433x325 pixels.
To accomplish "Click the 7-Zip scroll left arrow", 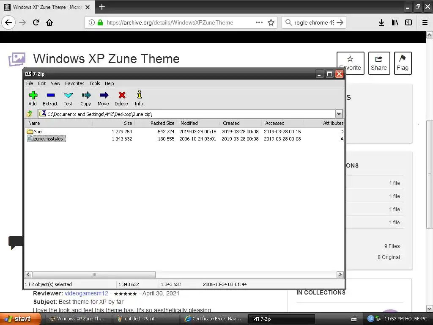I will click(28, 274).
